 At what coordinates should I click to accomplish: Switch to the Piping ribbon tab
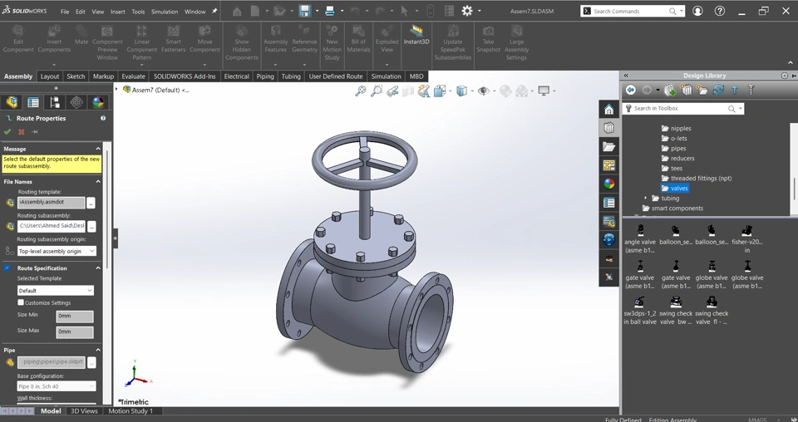tap(264, 76)
